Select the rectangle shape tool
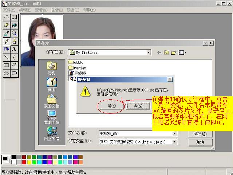Screen dimensions: 233x175 click(x=7, y=65)
